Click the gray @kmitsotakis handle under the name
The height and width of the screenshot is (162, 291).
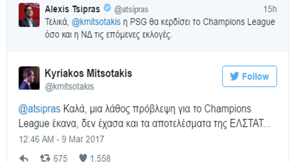click(x=69, y=86)
